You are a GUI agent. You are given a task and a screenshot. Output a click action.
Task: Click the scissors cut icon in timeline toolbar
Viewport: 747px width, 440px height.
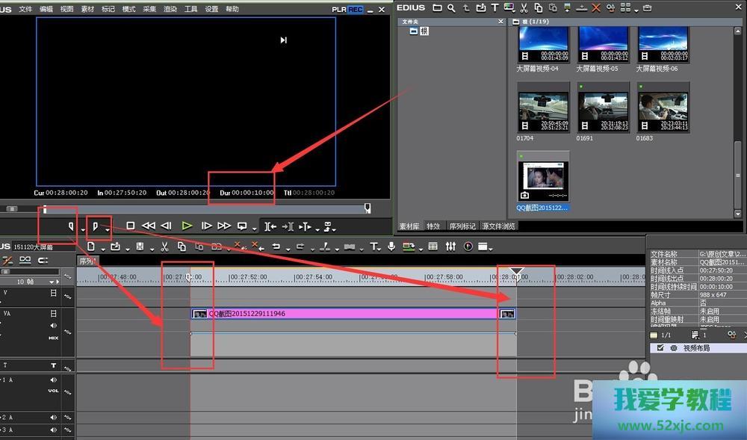tap(164, 247)
